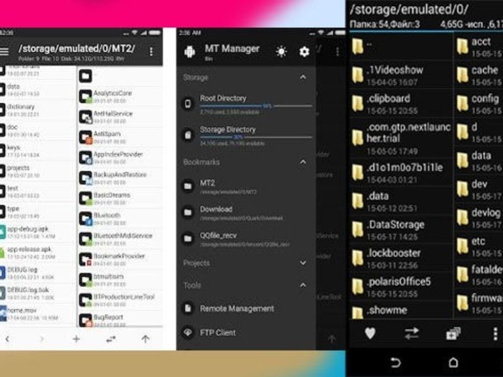Open .polarisOffice5 folder
The height and width of the screenshot is (377, 503).
point(401,287)
